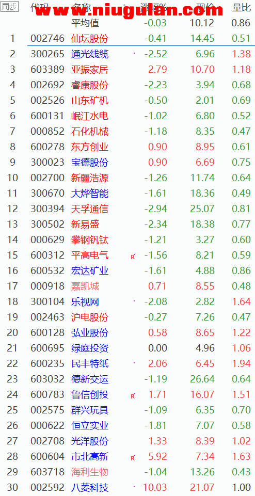Click the 同步 sync button
The width and height of the screenshot is (255, 496).
coord(9,7)
